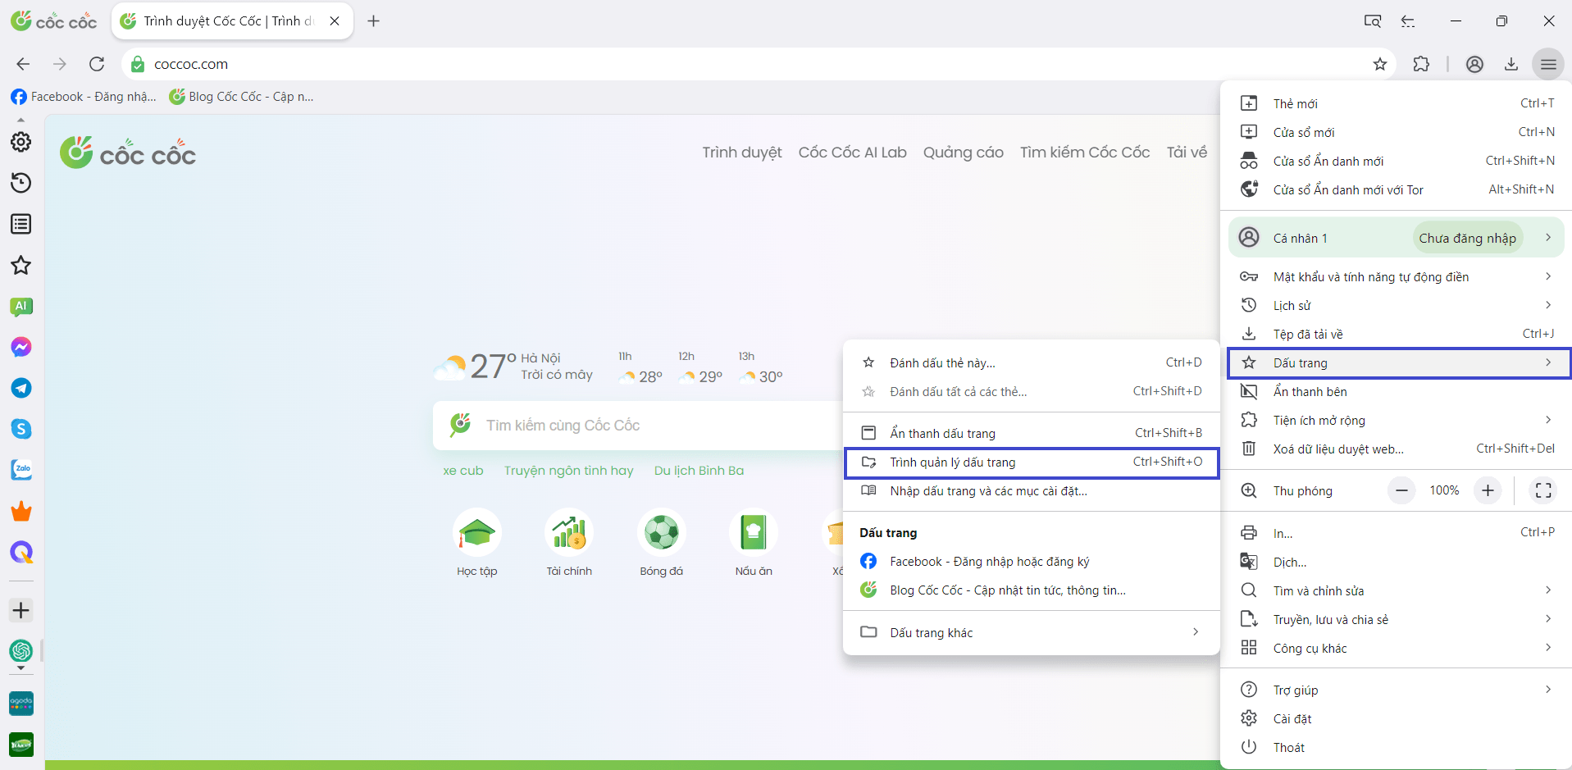The height and width of the screenshot is (770, 1572).
Task: Click the Hà Nội weather widget
Action: [x=514, y=367]
